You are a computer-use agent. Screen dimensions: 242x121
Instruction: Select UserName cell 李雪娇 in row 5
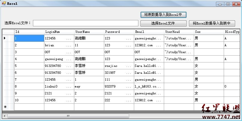(89, 66)
